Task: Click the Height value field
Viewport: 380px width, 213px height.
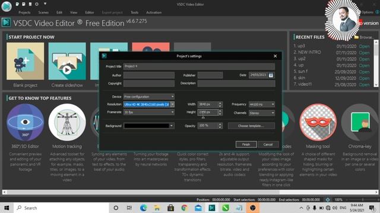Action: click(208, 112)
